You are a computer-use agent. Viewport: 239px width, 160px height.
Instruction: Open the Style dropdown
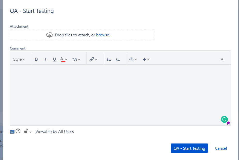(19, 59)
